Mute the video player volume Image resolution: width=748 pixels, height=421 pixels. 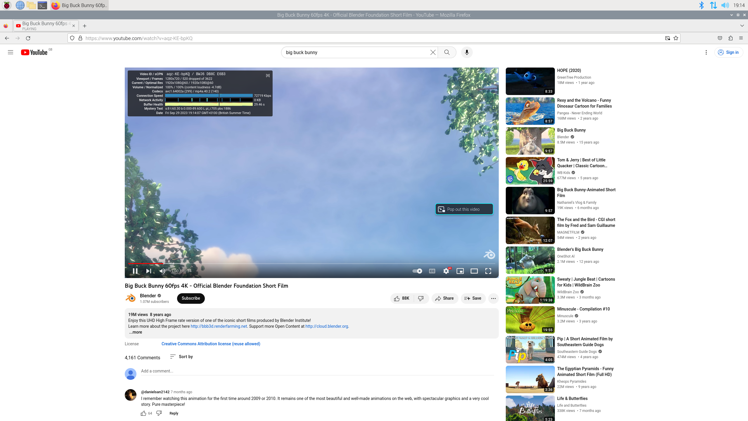click(162, 271)
